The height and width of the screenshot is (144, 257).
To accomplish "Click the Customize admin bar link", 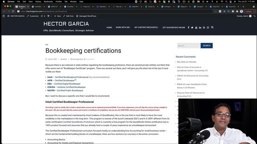I will (33, 16).
